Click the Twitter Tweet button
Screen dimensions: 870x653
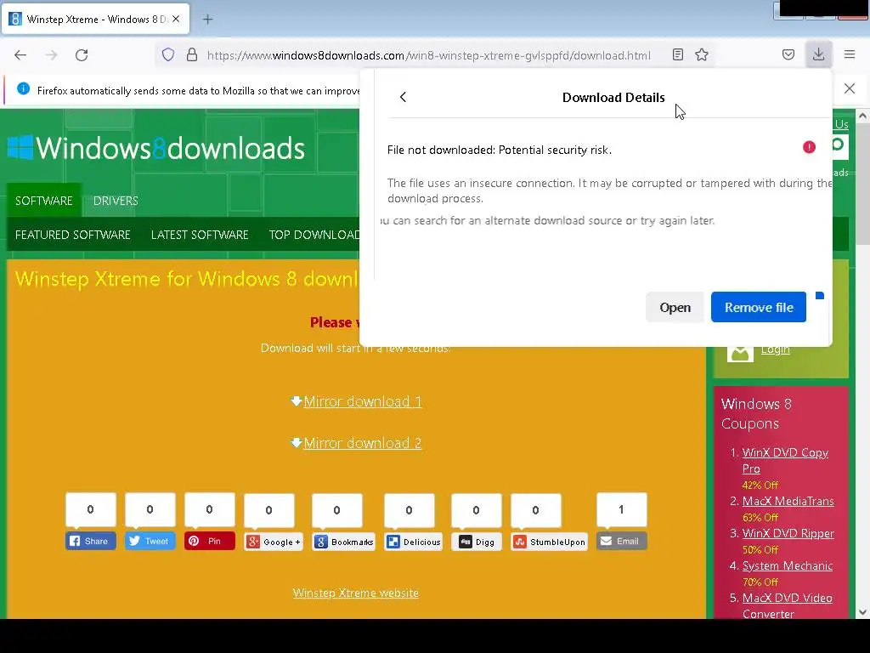click(150, 541)
